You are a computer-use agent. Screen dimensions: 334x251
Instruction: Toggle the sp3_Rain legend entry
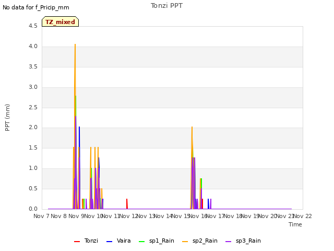(x=243, y=241)
